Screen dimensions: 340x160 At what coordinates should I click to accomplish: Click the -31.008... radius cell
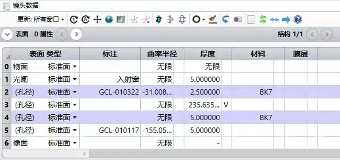pyautogui.click(x=157, y=92)
